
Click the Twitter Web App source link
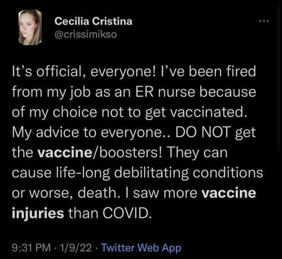[141, 248]
